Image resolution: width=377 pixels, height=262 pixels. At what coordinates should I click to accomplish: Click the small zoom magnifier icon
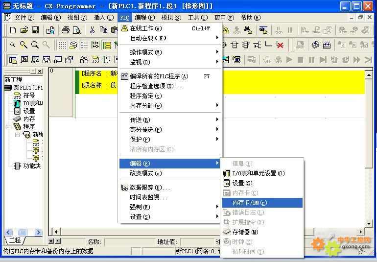tap(13, 45)
